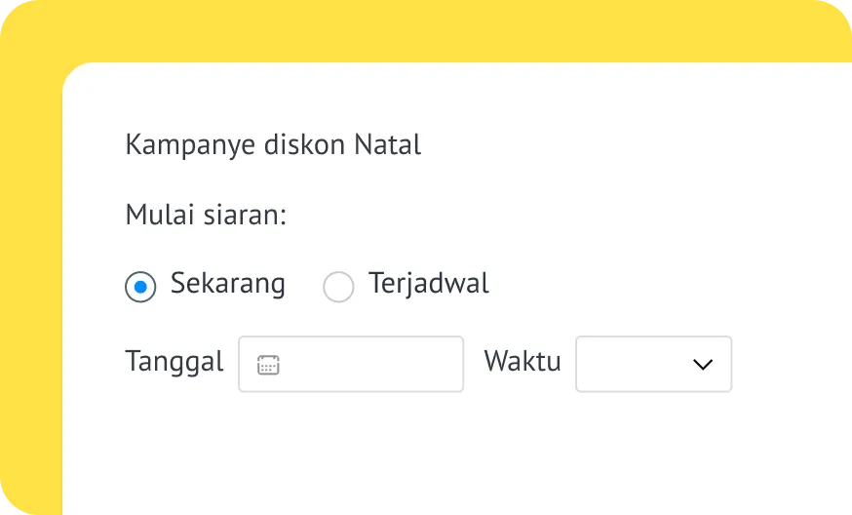Choose the Terjadwal radio option
The width and height of the screenshot is (852, 515).
[x=338, y=287]
